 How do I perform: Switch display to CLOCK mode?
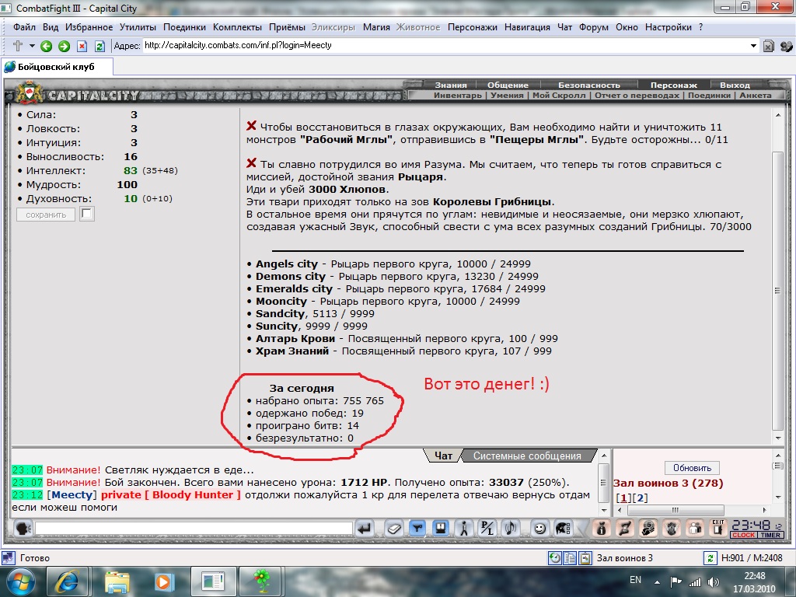[743, 535]
